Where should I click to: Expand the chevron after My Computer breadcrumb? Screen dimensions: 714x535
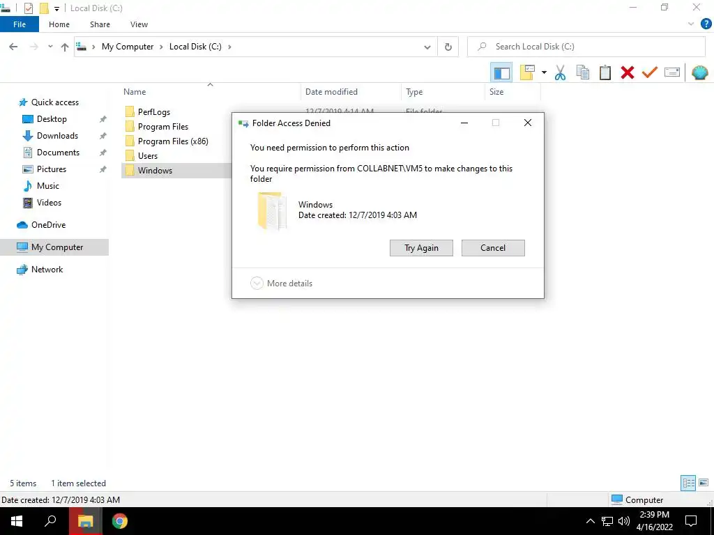click(161, 47)
